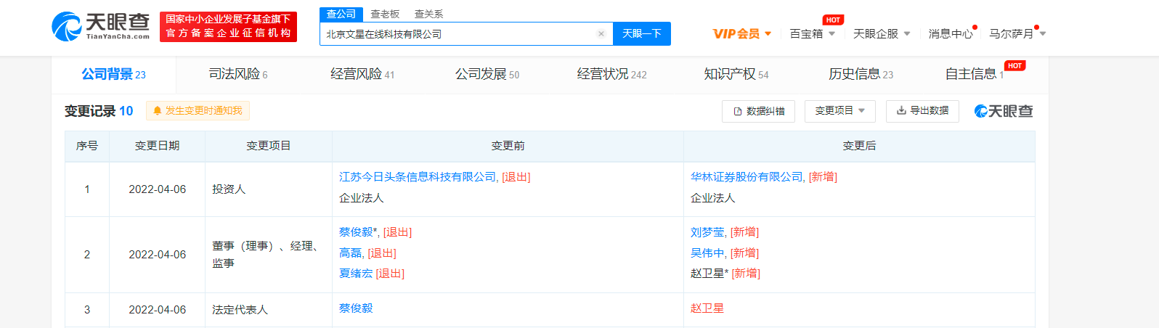This screenshot has width=1159, height=328.
Task: Select the 查公司 search tab
Action: pos(341,14)
